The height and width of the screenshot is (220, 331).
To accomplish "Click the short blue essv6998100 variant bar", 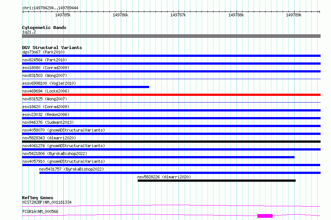I will (86, 87).
